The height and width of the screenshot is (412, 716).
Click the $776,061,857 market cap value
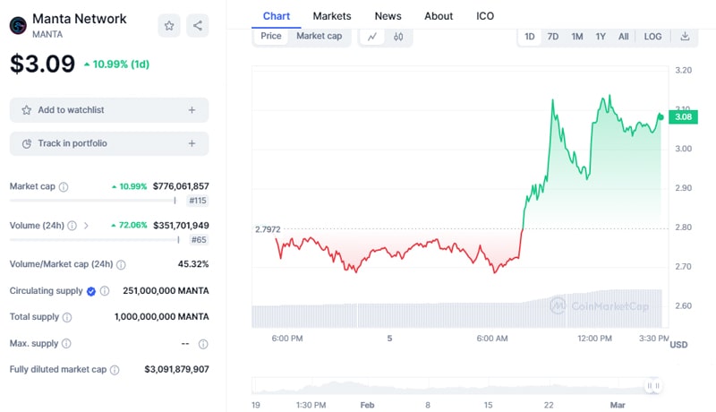[x=181, y=186]
